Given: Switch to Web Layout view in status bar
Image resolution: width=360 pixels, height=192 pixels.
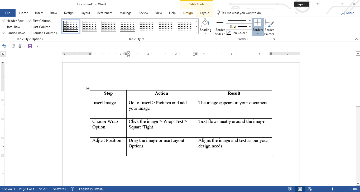Looking at the screenshot, I should (310, 189).
